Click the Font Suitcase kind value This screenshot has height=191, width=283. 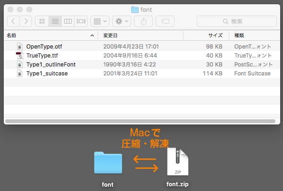tap(252, 74)
